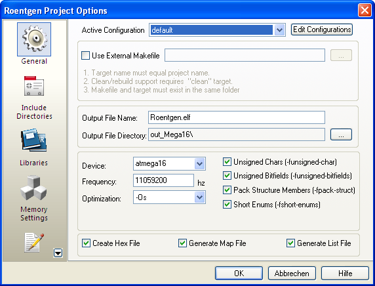The image size is (375, 286).
Task: Click the Abbrechen button
Action: point(292,273)
